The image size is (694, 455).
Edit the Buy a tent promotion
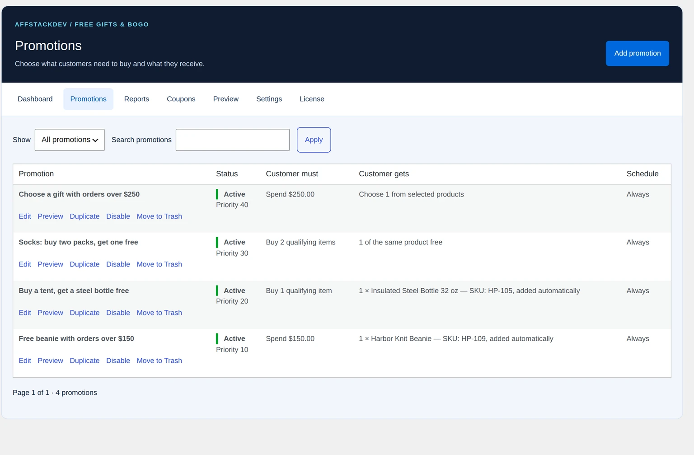pos(25,313)
